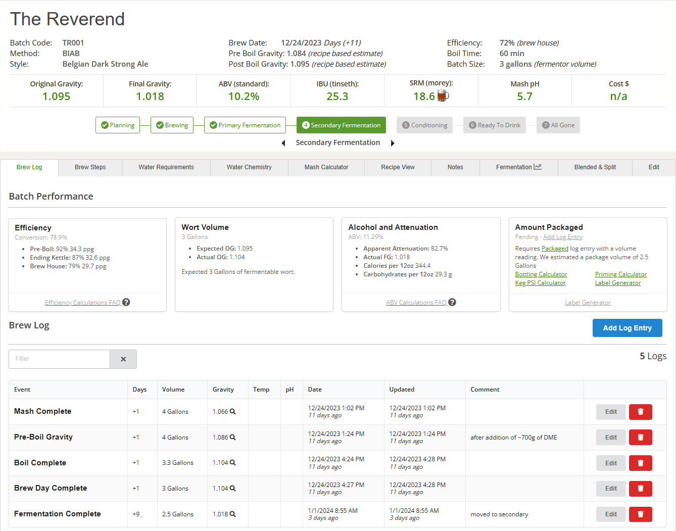
Task: Click ABV value 10.2%
Action: 244,96
